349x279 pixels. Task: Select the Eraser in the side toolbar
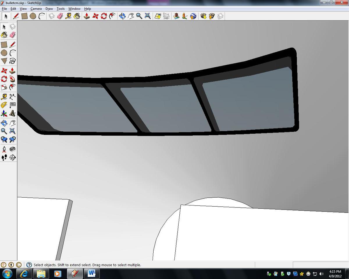tap(13, 35)
